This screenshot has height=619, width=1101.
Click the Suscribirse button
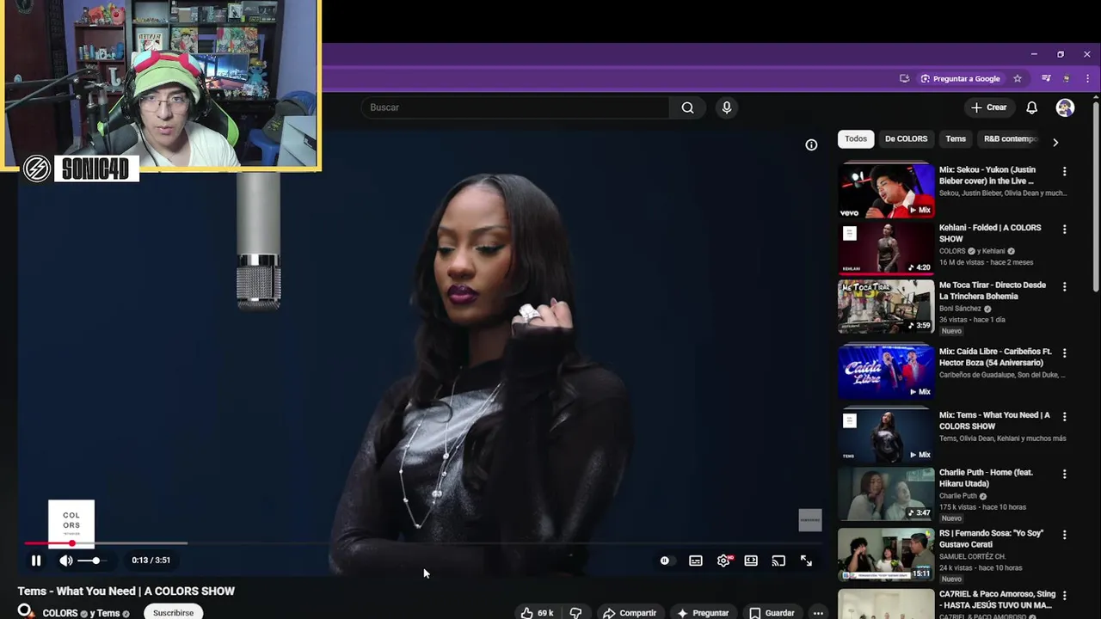click(173, 612)
